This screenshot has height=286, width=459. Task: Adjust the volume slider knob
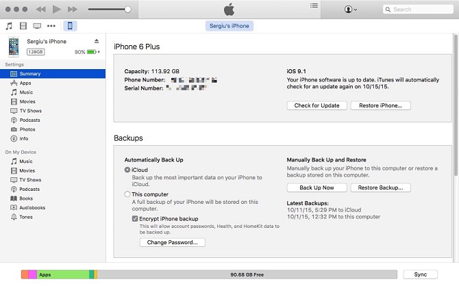[127, 10]
